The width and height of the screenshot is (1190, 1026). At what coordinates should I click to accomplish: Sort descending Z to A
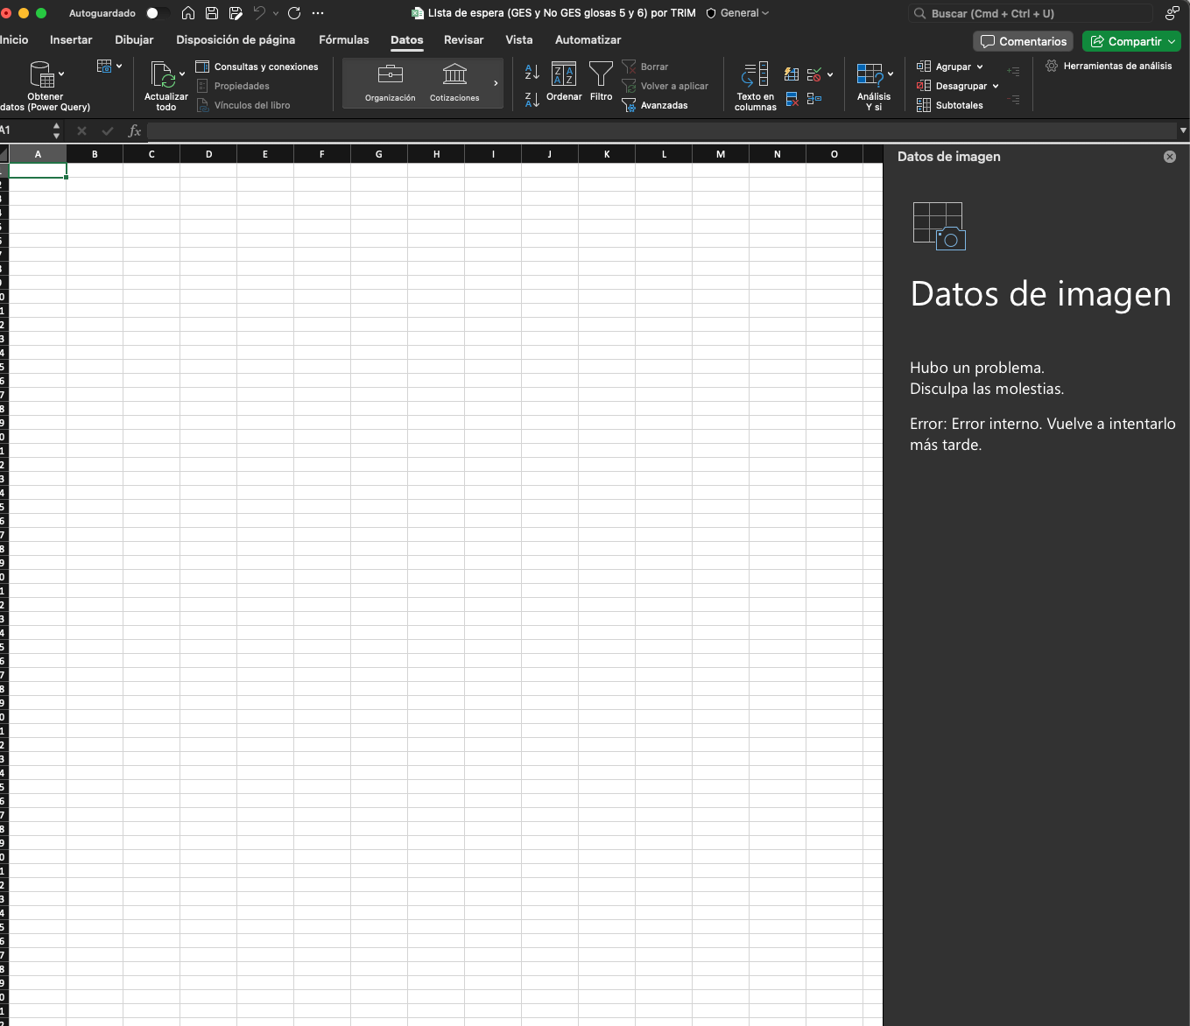coord(532,99)
